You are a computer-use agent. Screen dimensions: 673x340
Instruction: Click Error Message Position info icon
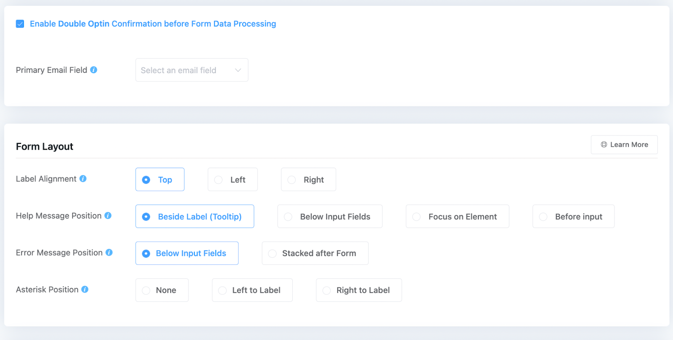pyautogui.click(x=109, y=253)
